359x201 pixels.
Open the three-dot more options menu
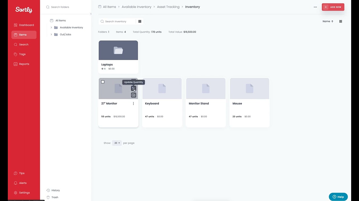pyautogui.click(x=315, y=7)
